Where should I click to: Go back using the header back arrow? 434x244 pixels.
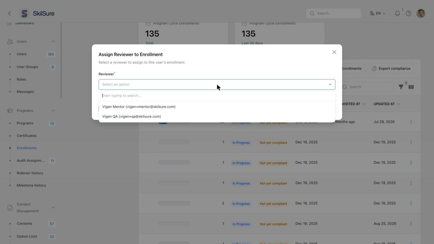click(x=10, y=13)
